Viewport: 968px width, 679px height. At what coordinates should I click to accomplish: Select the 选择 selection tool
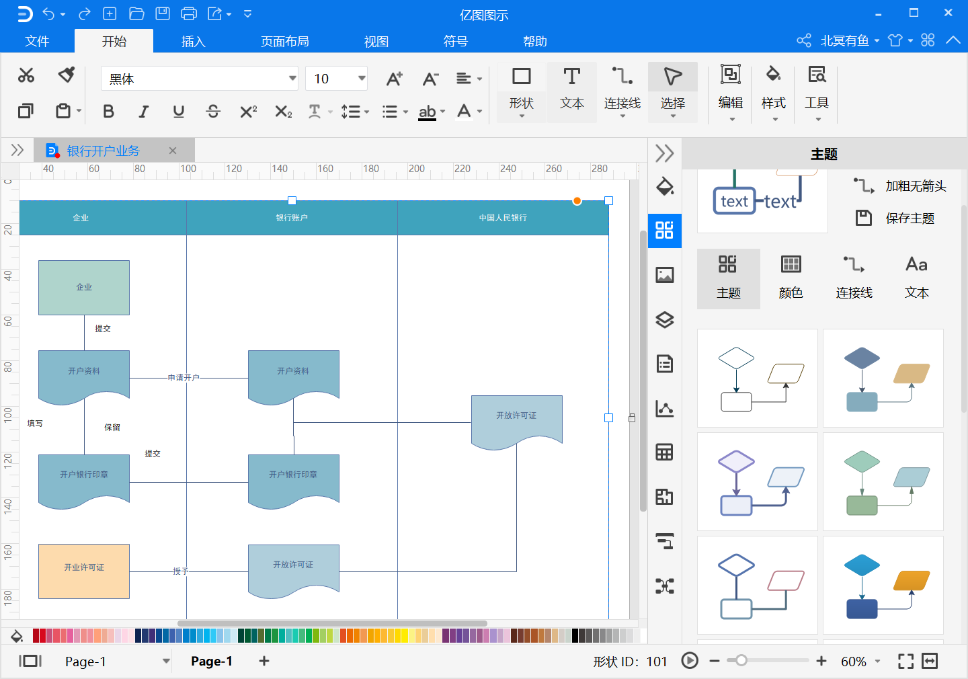pos(673,92)
